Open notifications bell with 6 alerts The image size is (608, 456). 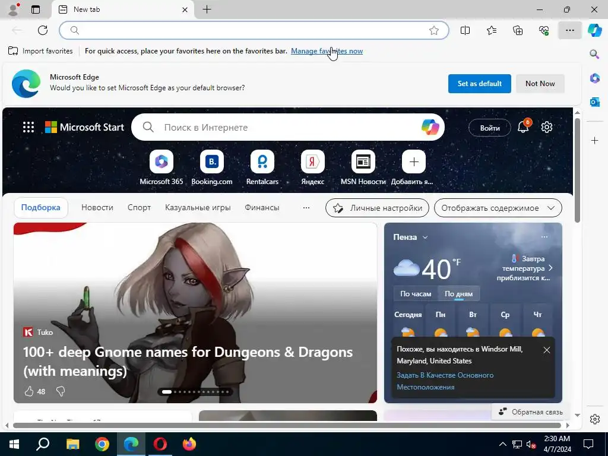(x=524, y=126)
